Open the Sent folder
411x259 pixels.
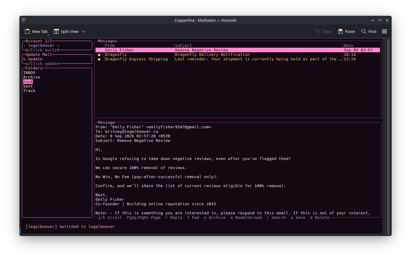coord(28,86)
